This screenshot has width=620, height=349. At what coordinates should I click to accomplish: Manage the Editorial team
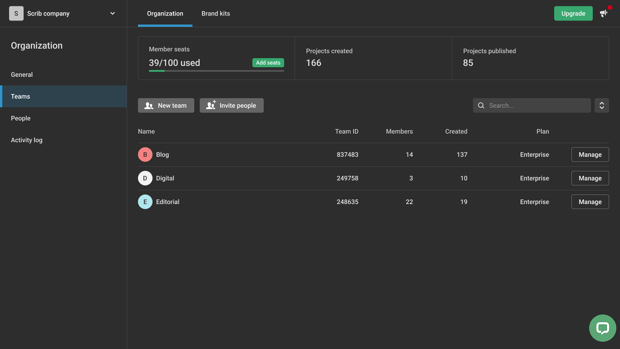tap(590, 202)
